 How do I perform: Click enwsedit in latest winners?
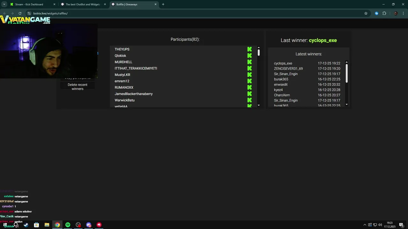281,85
